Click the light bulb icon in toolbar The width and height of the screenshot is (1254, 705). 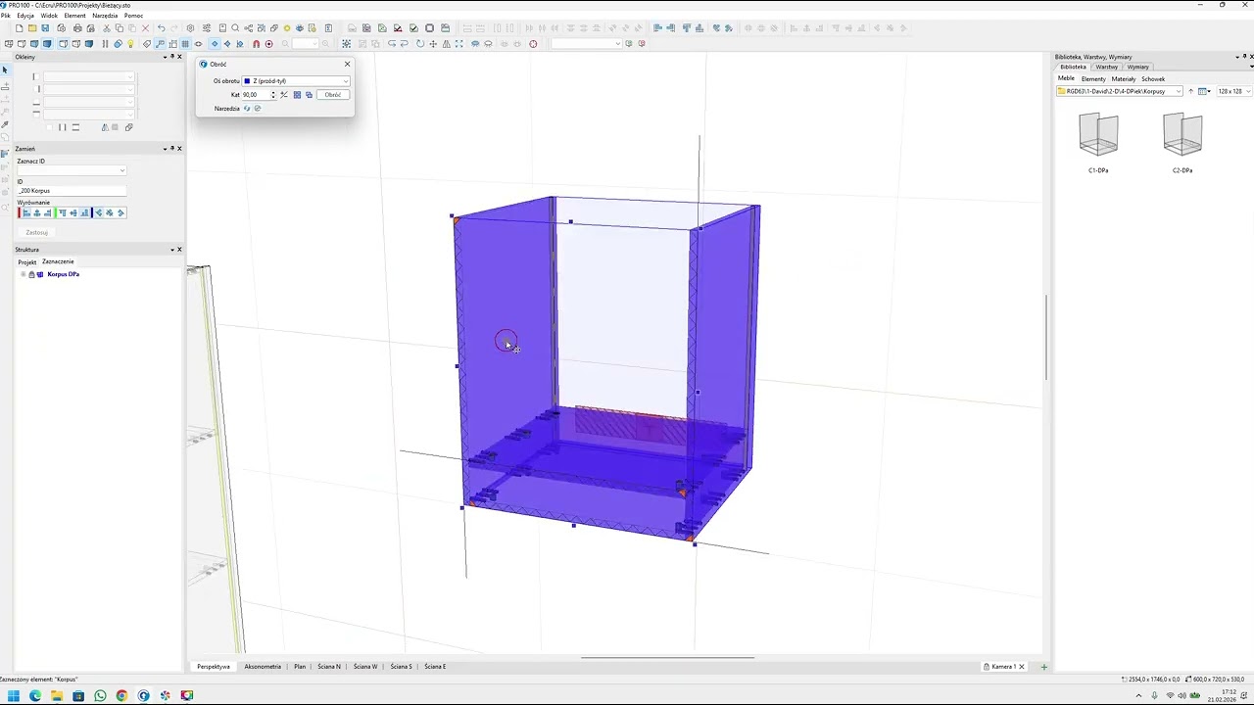(130, 44)
